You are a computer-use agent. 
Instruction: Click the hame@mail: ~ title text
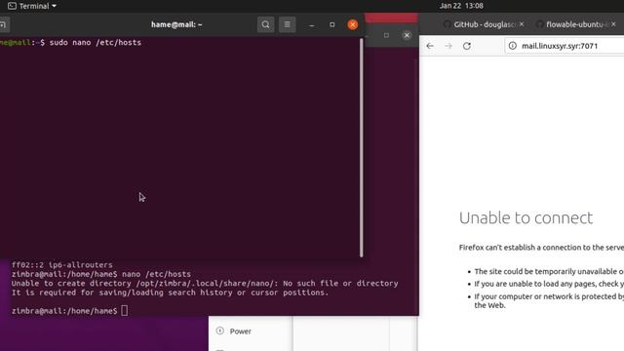(176, 24)
